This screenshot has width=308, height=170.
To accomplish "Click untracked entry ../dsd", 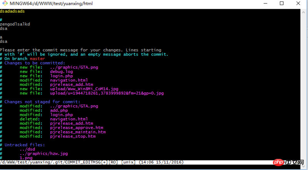I will pos(27,149).
